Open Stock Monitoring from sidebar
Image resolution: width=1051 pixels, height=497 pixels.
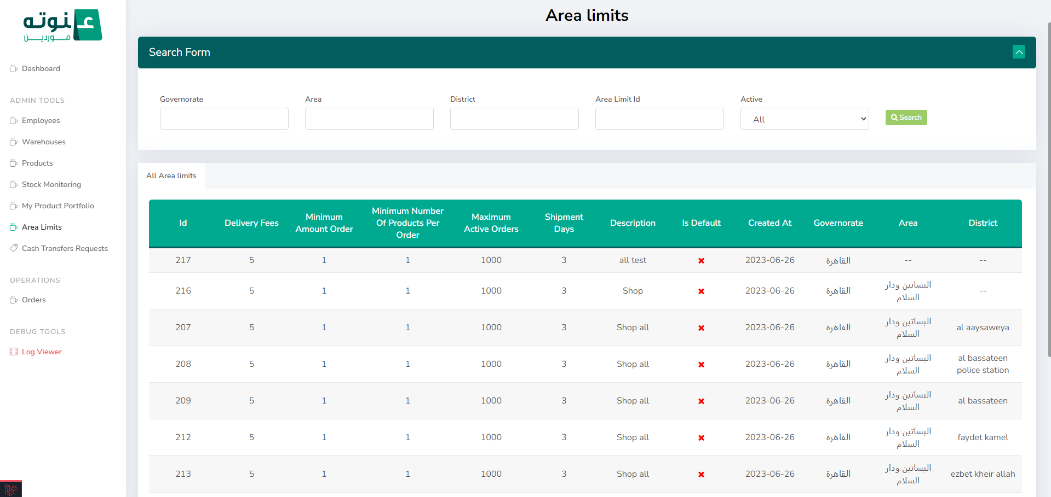51,184
